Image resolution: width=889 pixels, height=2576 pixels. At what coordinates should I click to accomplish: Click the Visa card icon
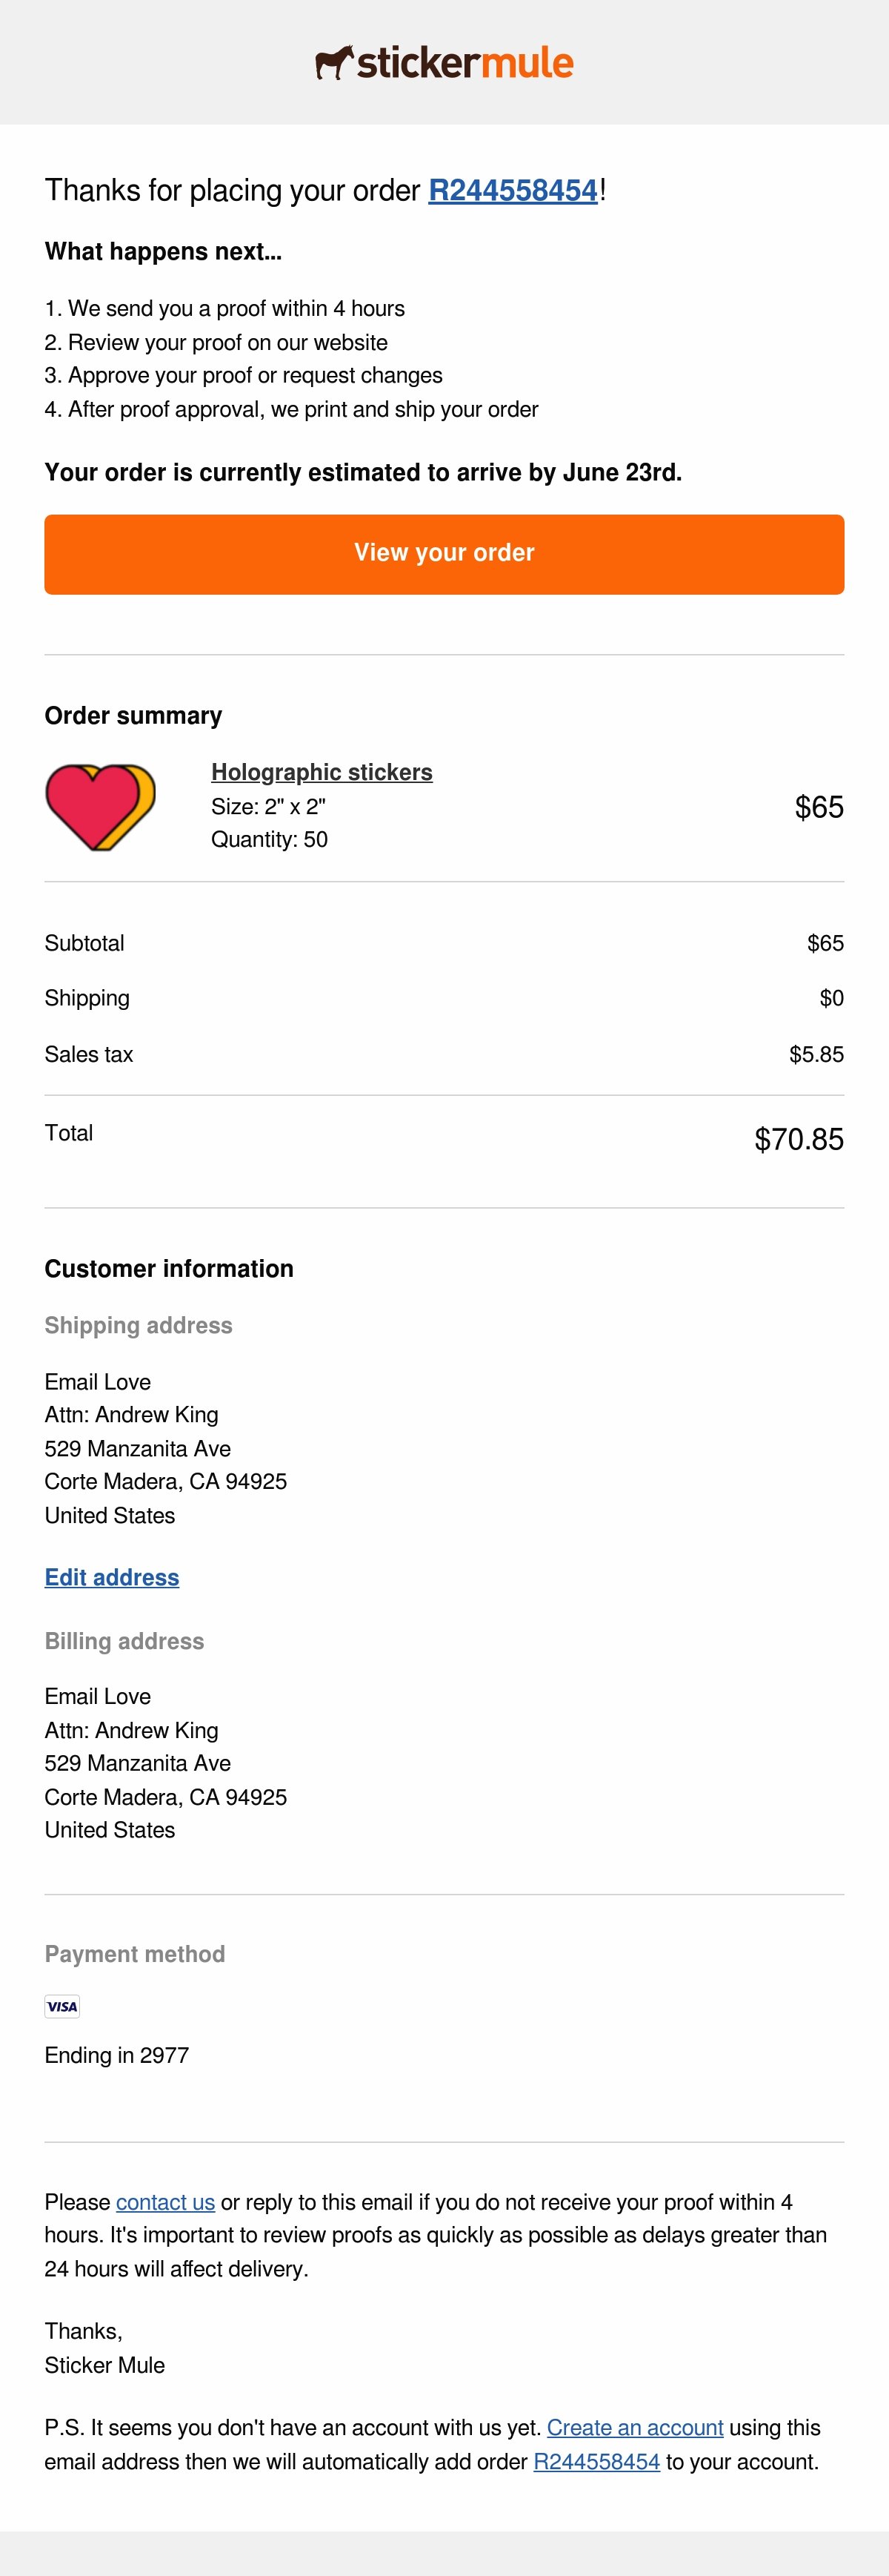[x=62, y=2005]
